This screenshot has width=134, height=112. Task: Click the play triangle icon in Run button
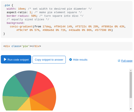tap(5, 59)
